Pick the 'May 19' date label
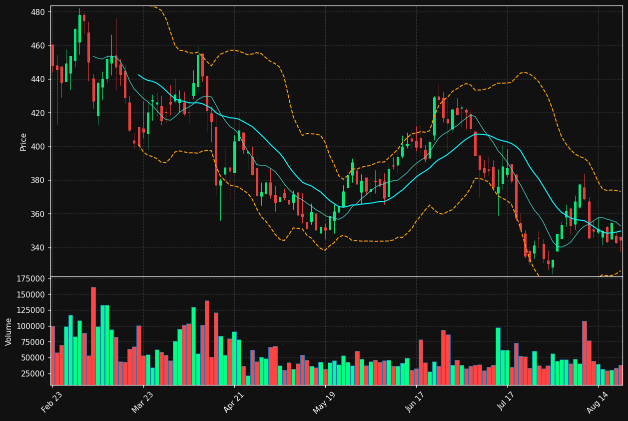 coord(325,402)
